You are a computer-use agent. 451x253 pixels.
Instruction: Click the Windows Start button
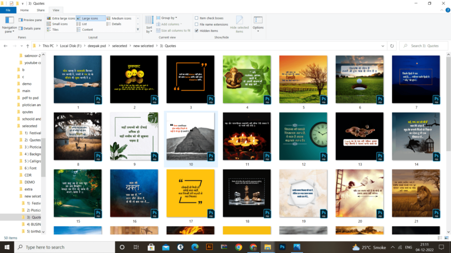point(7,247)
